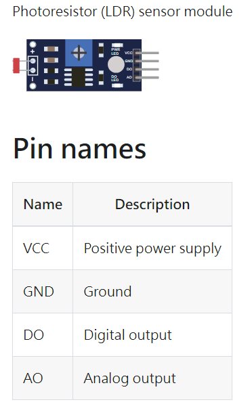Click the blue potentiometer on the module
The width and height of the screenshot is (250, 419).
pos(79,53)
